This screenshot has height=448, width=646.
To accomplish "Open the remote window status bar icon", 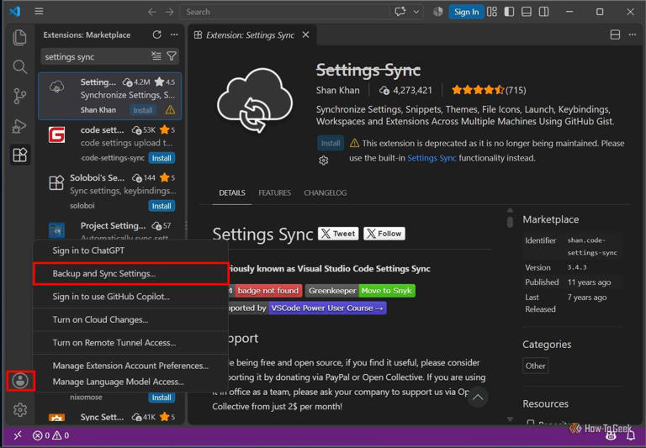I will point(18,435).
